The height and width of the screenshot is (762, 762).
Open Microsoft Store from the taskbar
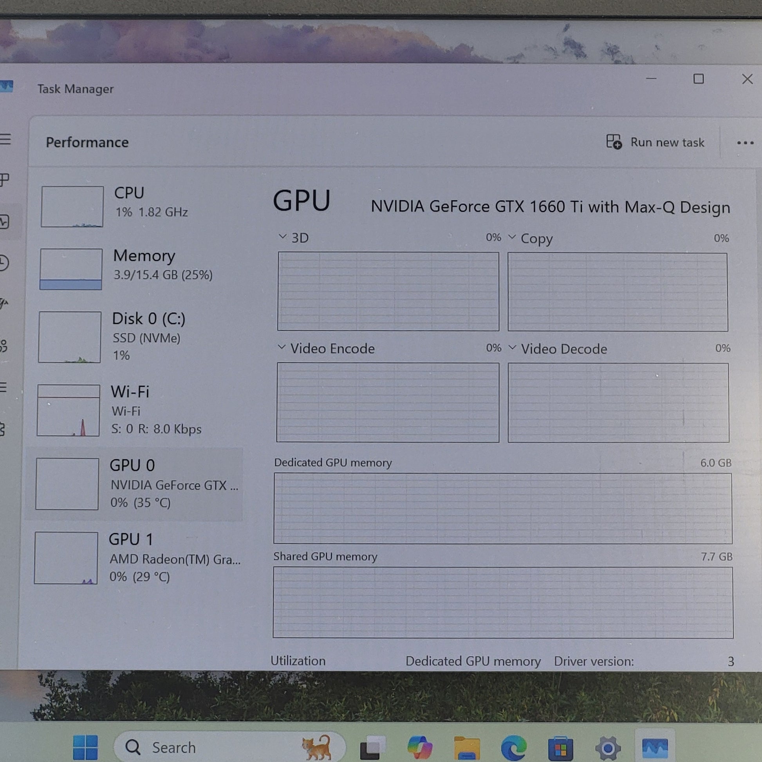[560, 748]
